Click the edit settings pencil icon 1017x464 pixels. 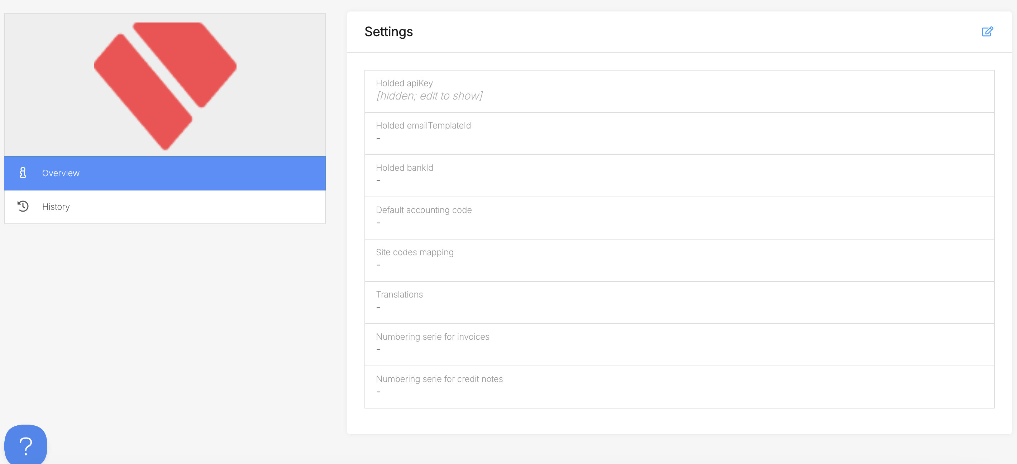(987, 32)
